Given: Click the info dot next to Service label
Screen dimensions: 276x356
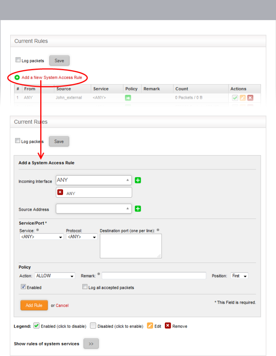Looking at the screenshot, I should (x=37, y=230).
